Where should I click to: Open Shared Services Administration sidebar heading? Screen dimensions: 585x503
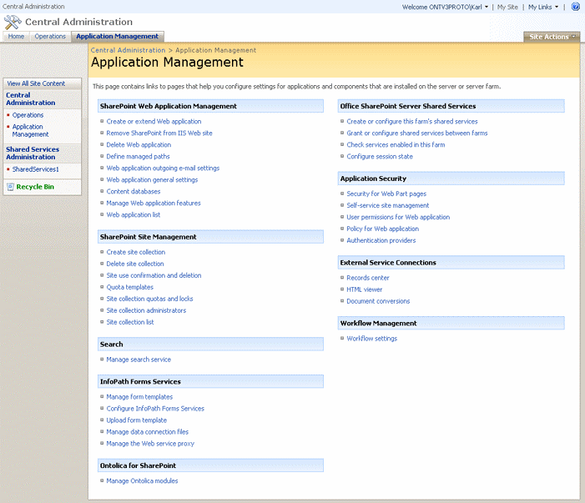[x=33, y=153]
